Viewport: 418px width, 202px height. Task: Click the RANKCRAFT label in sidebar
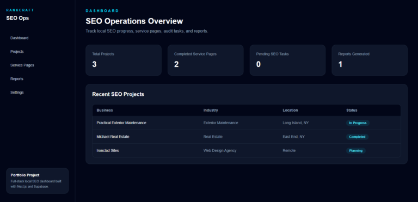coord(20,10)
